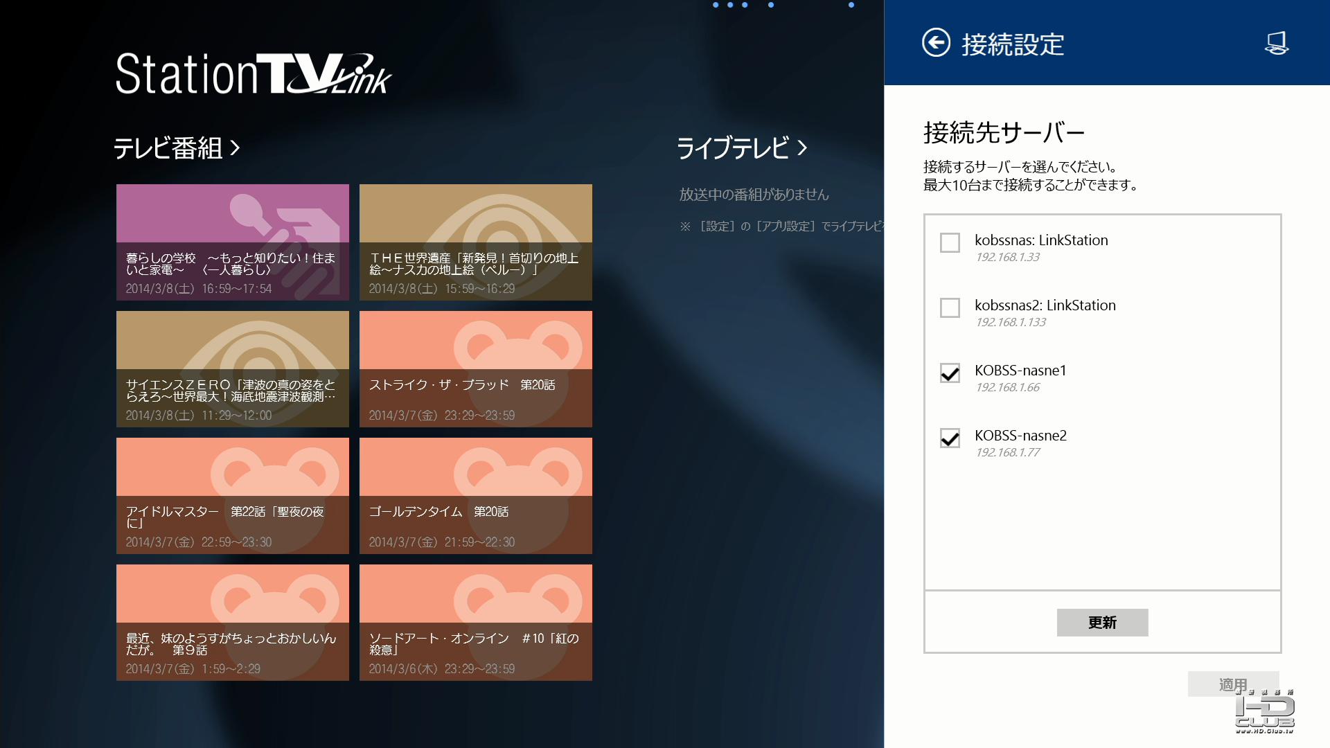Open 最近、妹のようすが 第９話 tile

pos(233,622)
